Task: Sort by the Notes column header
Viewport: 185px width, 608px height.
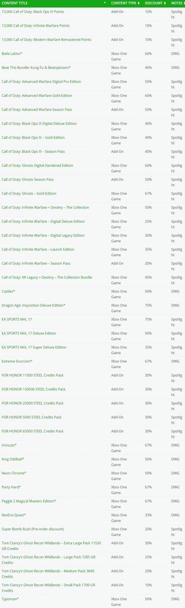Action: 177,3
